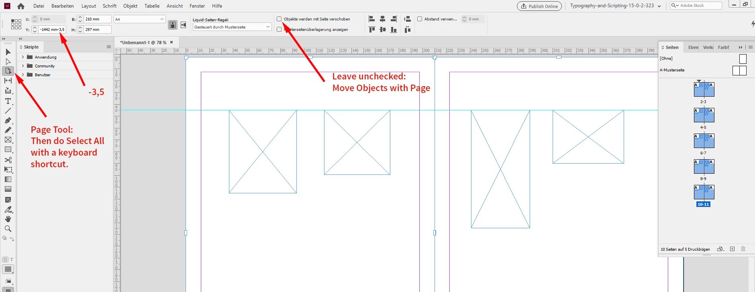Select the Eyedropper tool
The image size is (755, 292).
coord(8,209)
